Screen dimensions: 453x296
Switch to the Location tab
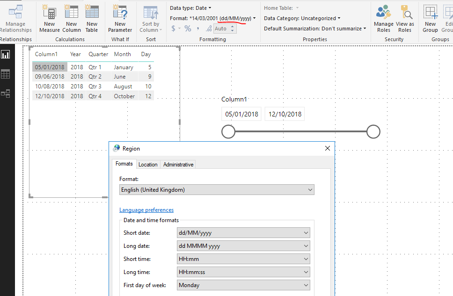148,165
